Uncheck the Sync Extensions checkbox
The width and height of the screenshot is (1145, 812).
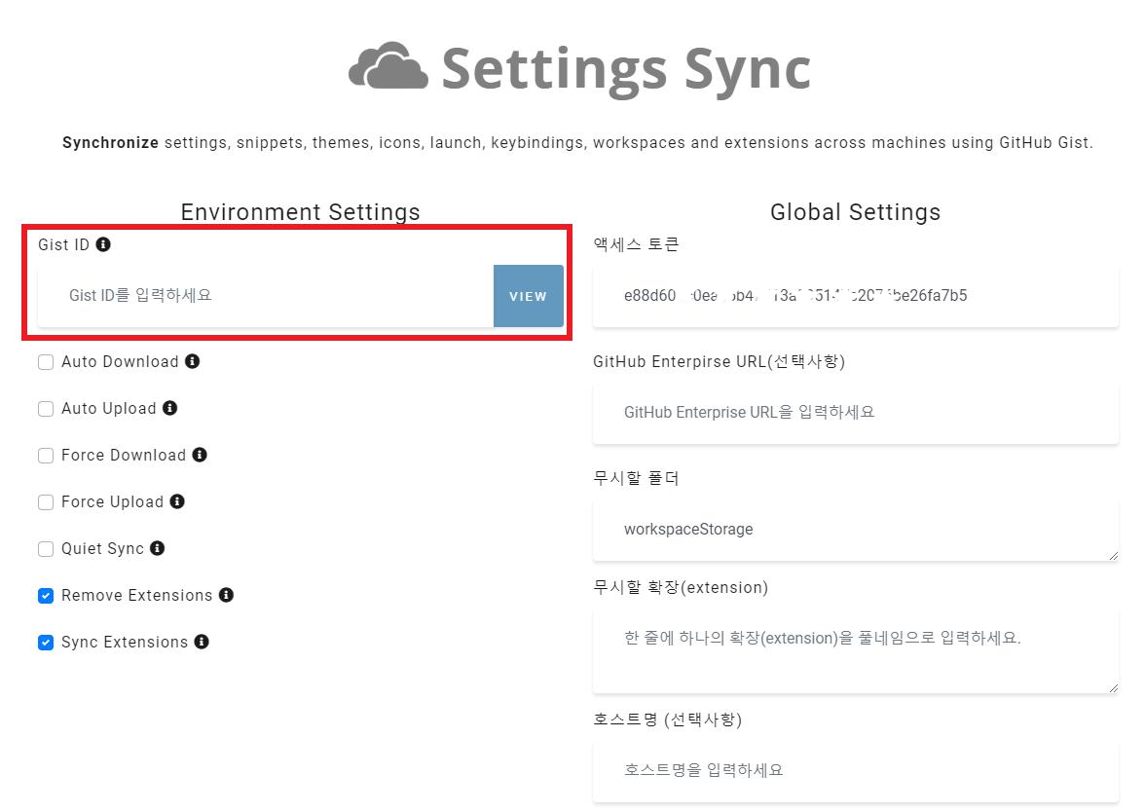click(46, 643)
